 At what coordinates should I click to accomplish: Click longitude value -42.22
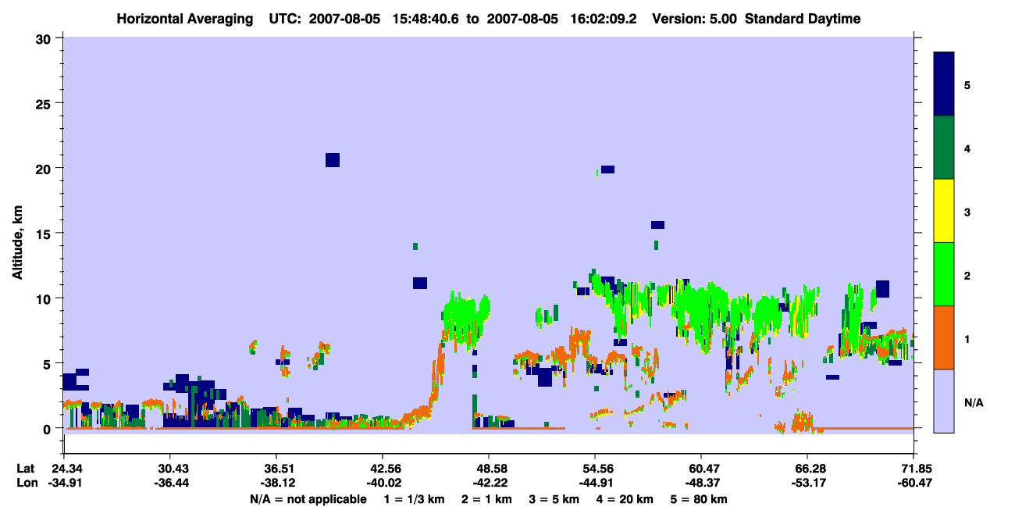[x=489, y=484]
